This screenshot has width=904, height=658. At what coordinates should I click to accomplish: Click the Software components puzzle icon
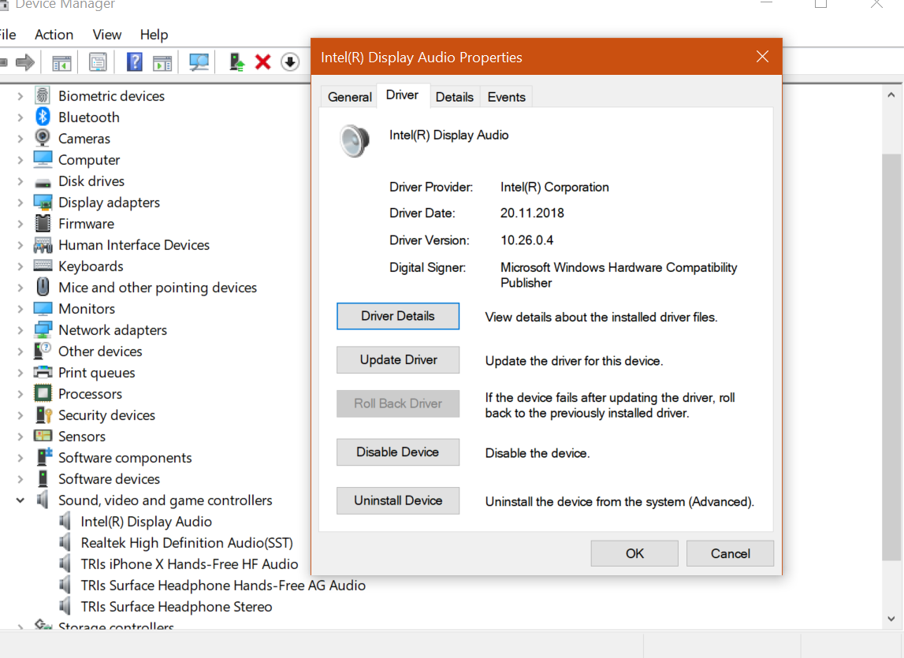[x=44, y=457]
